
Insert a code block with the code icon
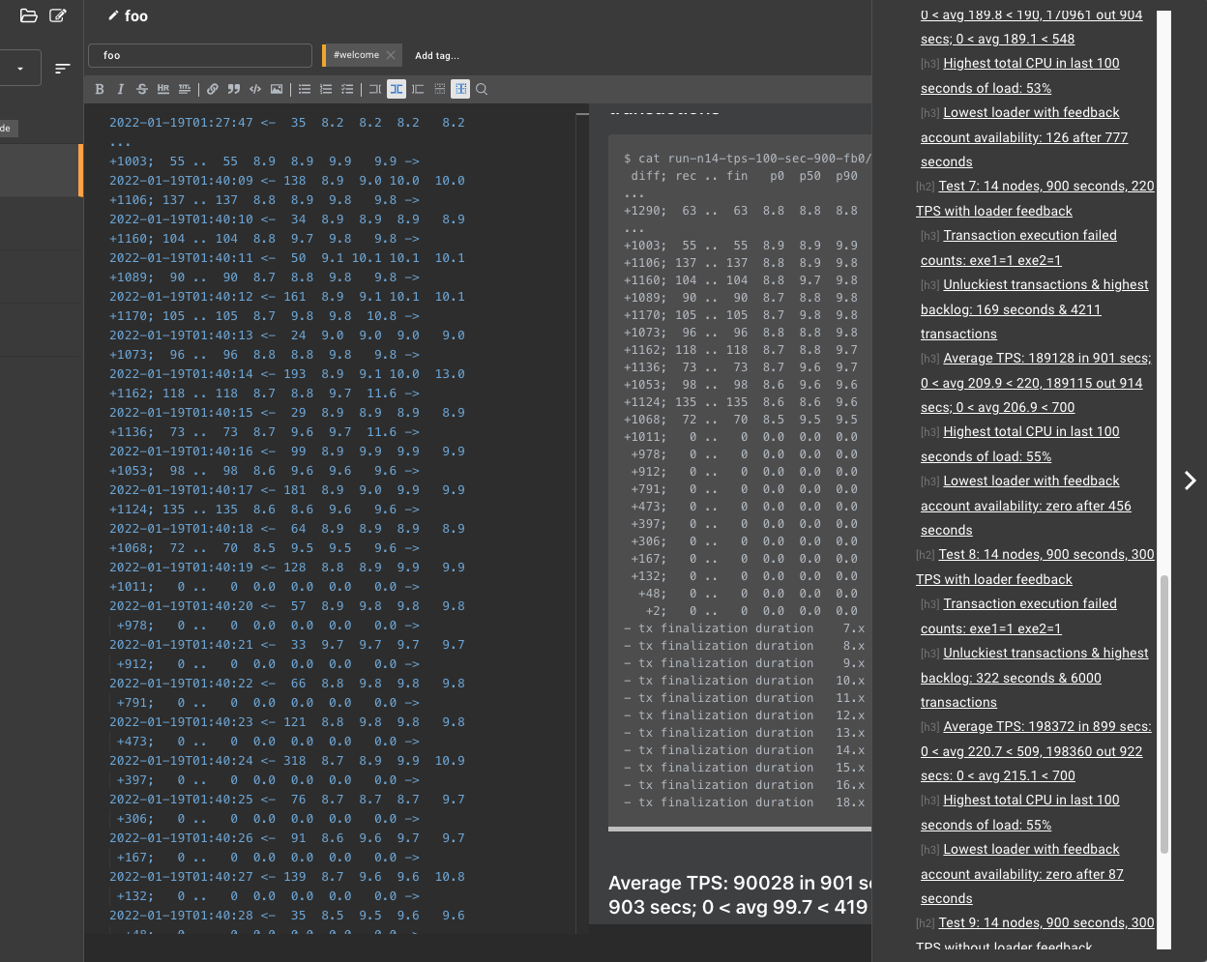point(255,89)
